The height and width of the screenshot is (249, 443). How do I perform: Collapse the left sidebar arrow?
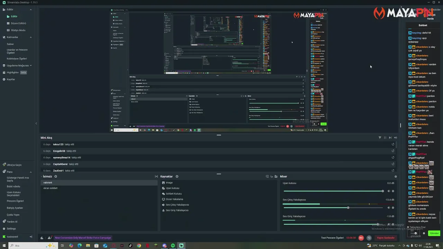point(36,123)
